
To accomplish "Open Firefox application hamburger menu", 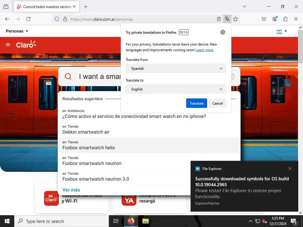I will pyautogui.click(x=296, y=19).
